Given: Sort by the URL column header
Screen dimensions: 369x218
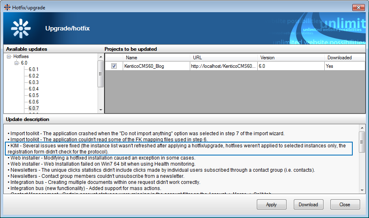Looking at the screenshot, I should 224,58.
